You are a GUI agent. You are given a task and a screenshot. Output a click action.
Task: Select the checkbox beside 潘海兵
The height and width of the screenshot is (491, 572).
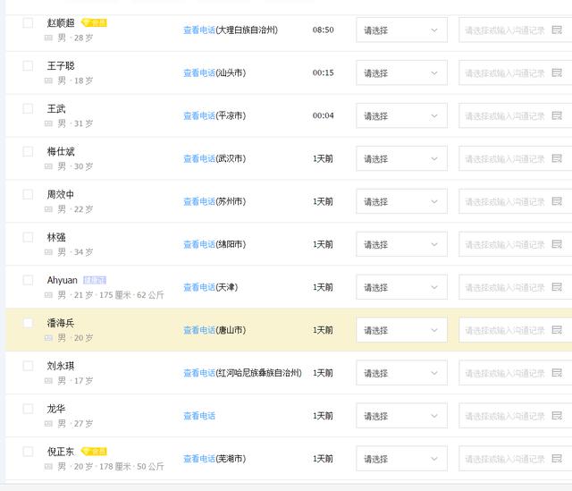coord(28,323)
